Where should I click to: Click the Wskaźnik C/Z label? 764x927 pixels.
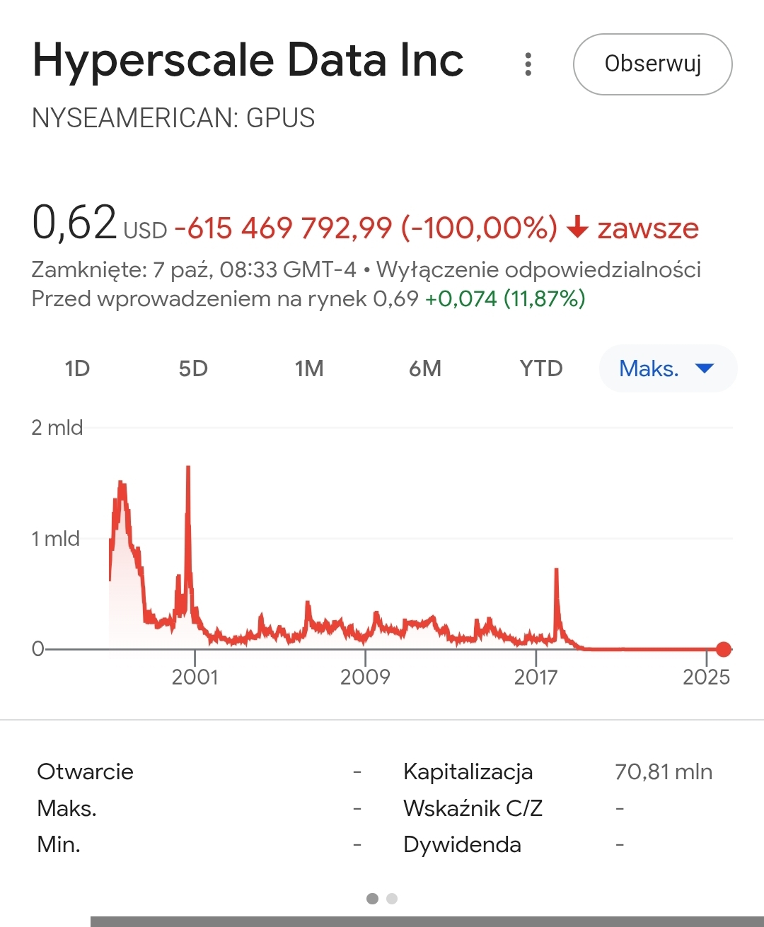(473, 808)
